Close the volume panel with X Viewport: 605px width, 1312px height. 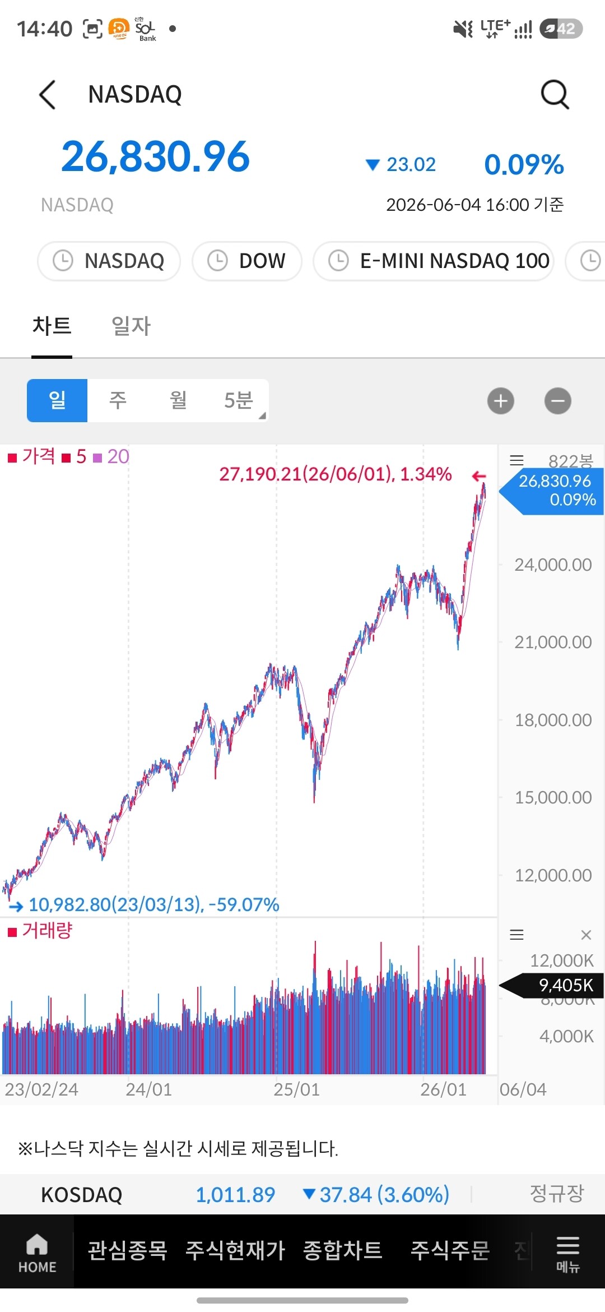point(586,935)
